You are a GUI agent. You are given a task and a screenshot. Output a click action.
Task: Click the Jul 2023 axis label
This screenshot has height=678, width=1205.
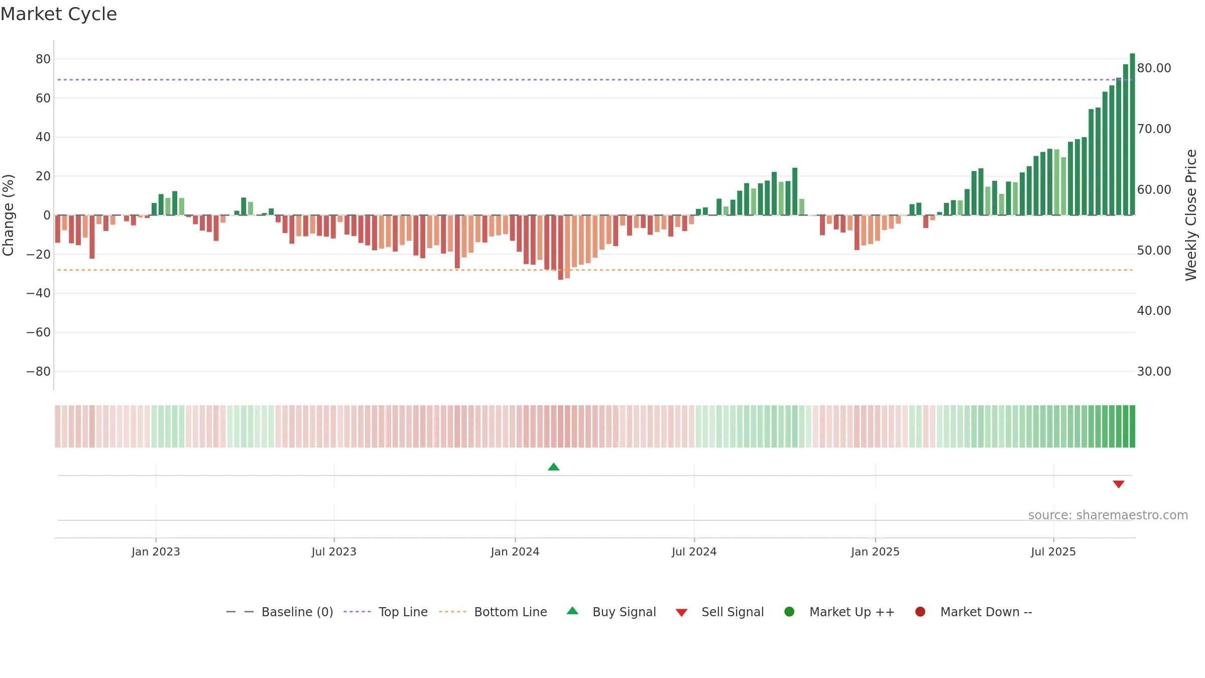coord(334,552)
